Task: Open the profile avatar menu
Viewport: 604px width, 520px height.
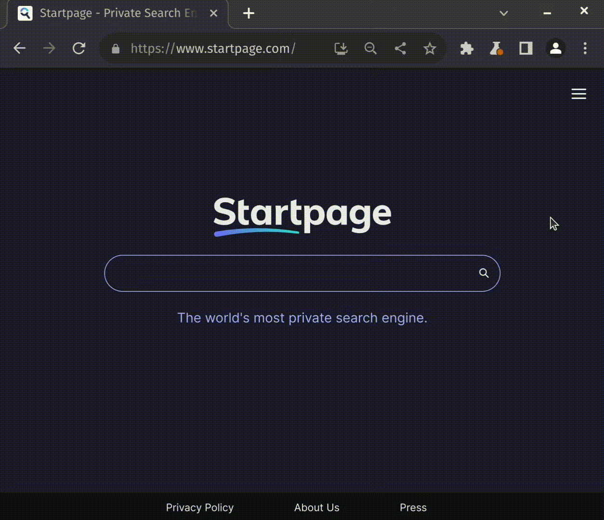Action: tap(555, 48)
